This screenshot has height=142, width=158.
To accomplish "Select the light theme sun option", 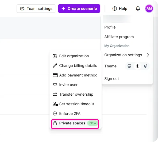I will (137, 66).
